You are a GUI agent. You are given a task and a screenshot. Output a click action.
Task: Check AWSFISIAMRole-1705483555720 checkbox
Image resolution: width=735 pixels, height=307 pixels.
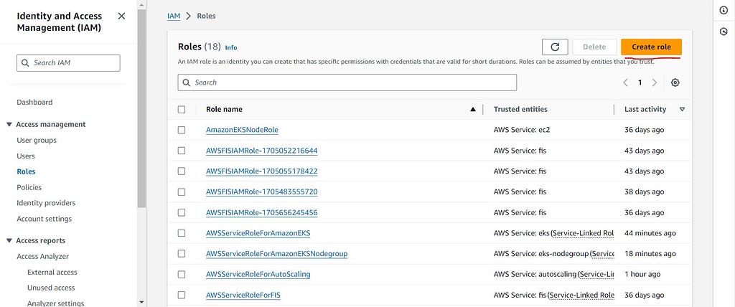pos(182,192)
